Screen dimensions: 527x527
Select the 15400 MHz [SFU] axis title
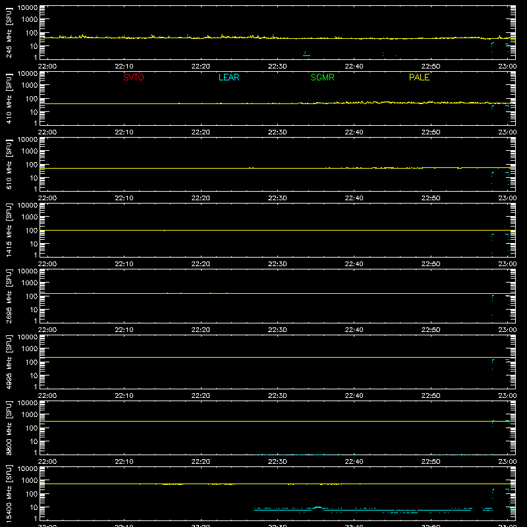(9, 493)
